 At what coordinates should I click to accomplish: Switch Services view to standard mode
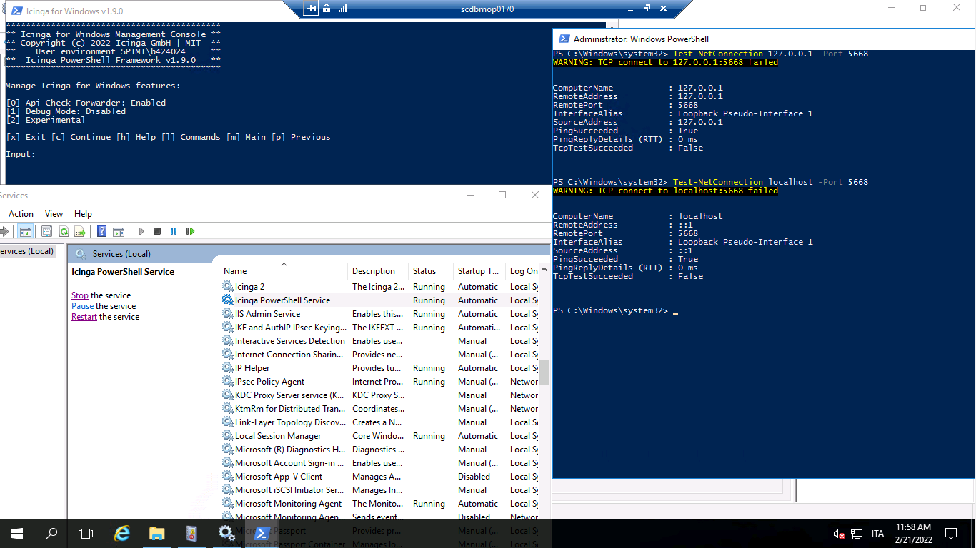point(119,230)
